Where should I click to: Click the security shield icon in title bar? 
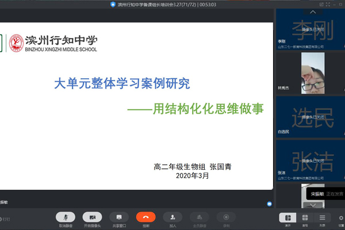coord(113,5)
